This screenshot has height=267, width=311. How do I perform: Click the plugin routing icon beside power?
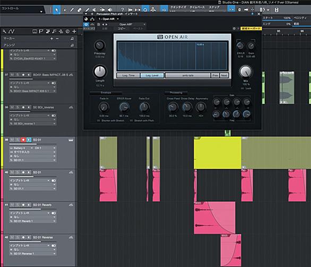tap(92, 19)
